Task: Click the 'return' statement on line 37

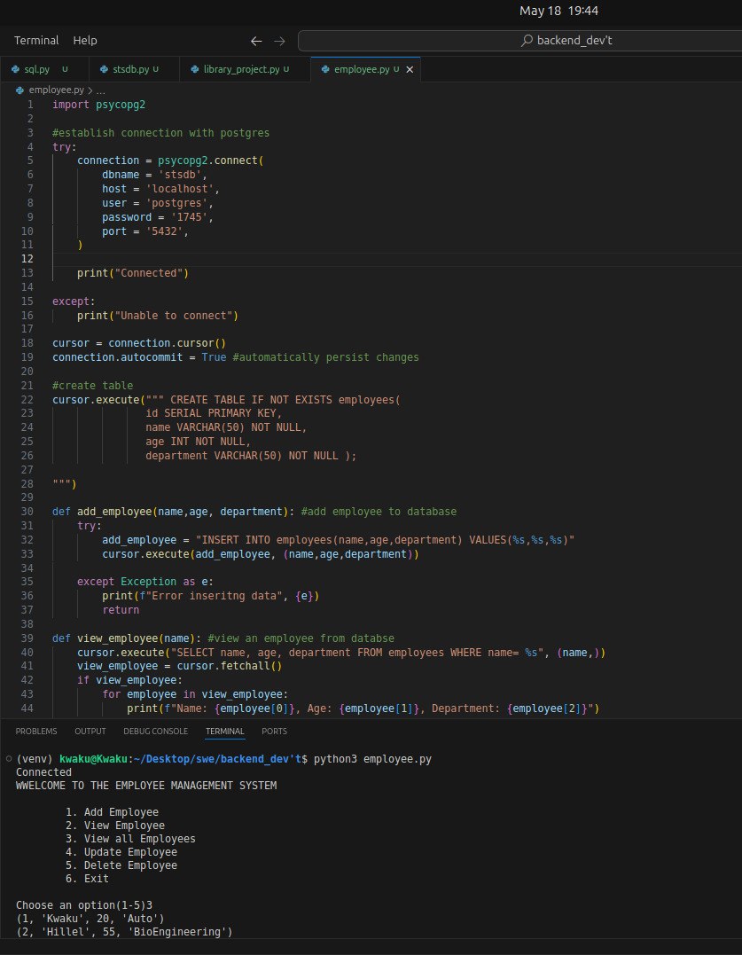Action: click(x=121, y=610)
